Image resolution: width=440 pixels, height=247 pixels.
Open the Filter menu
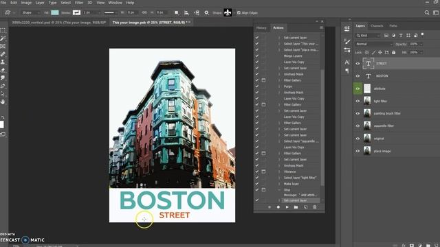pos(79,3)
